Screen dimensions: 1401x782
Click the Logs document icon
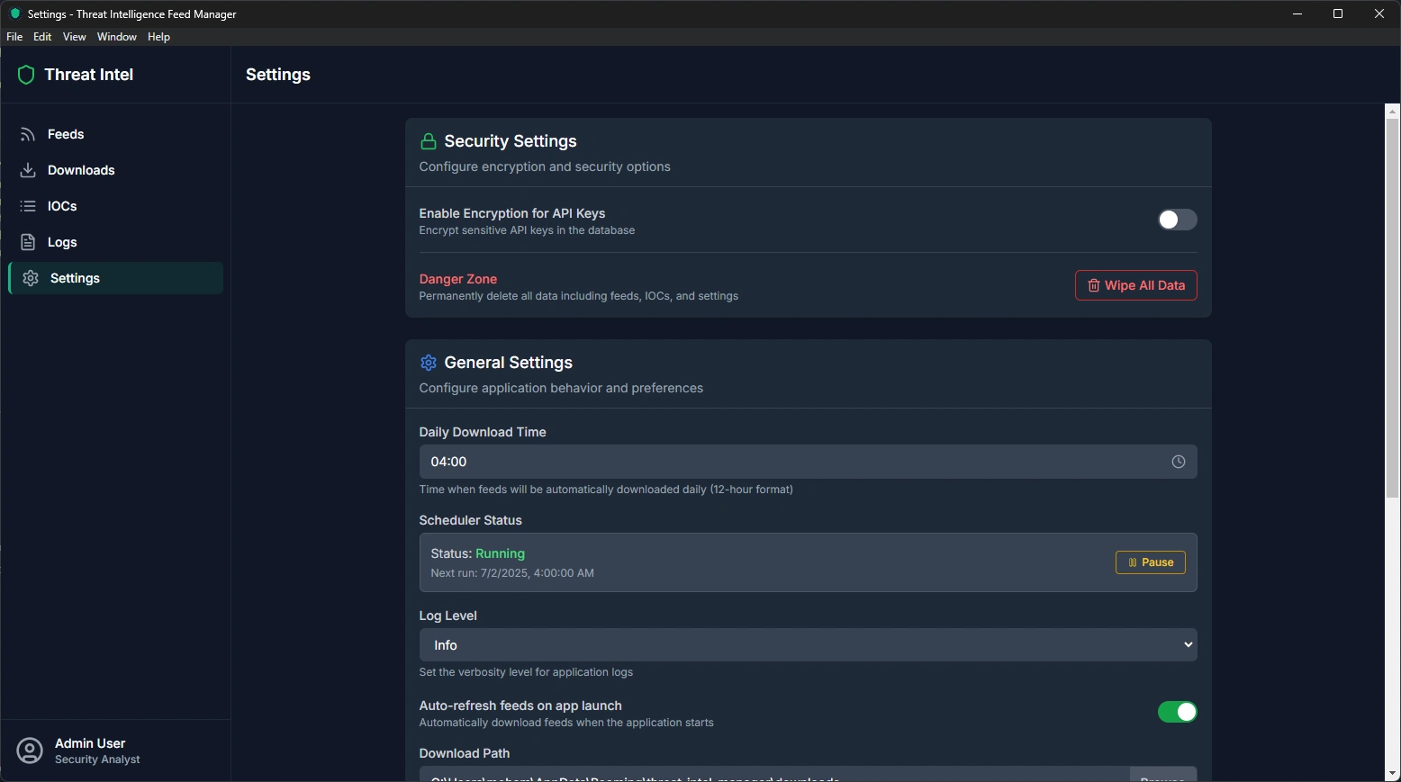click(x=28, y=242)
